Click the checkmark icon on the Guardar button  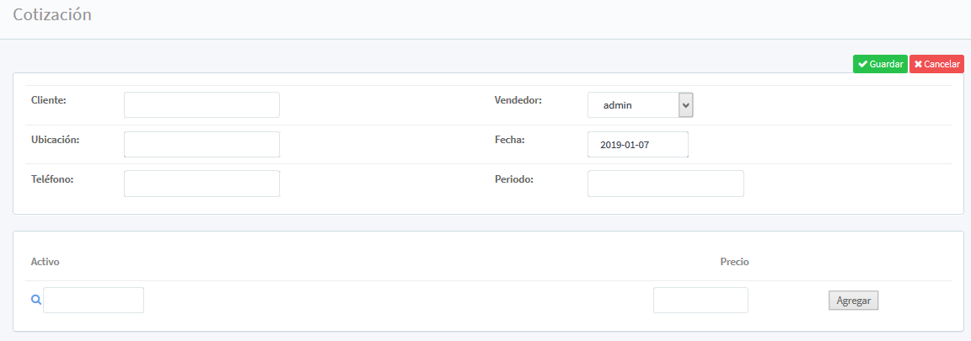click(x=862, y=65)
